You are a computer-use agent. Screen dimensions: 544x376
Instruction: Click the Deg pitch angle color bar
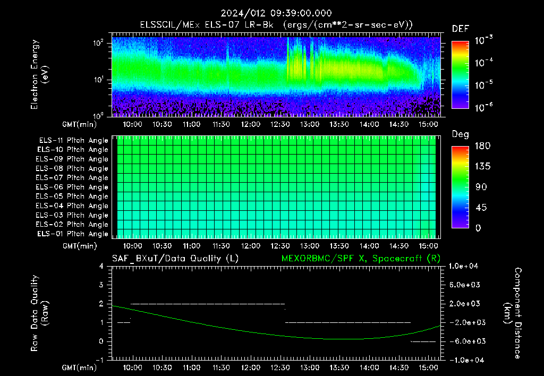(460, 187)
